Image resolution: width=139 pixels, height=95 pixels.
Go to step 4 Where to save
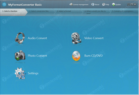95,12
